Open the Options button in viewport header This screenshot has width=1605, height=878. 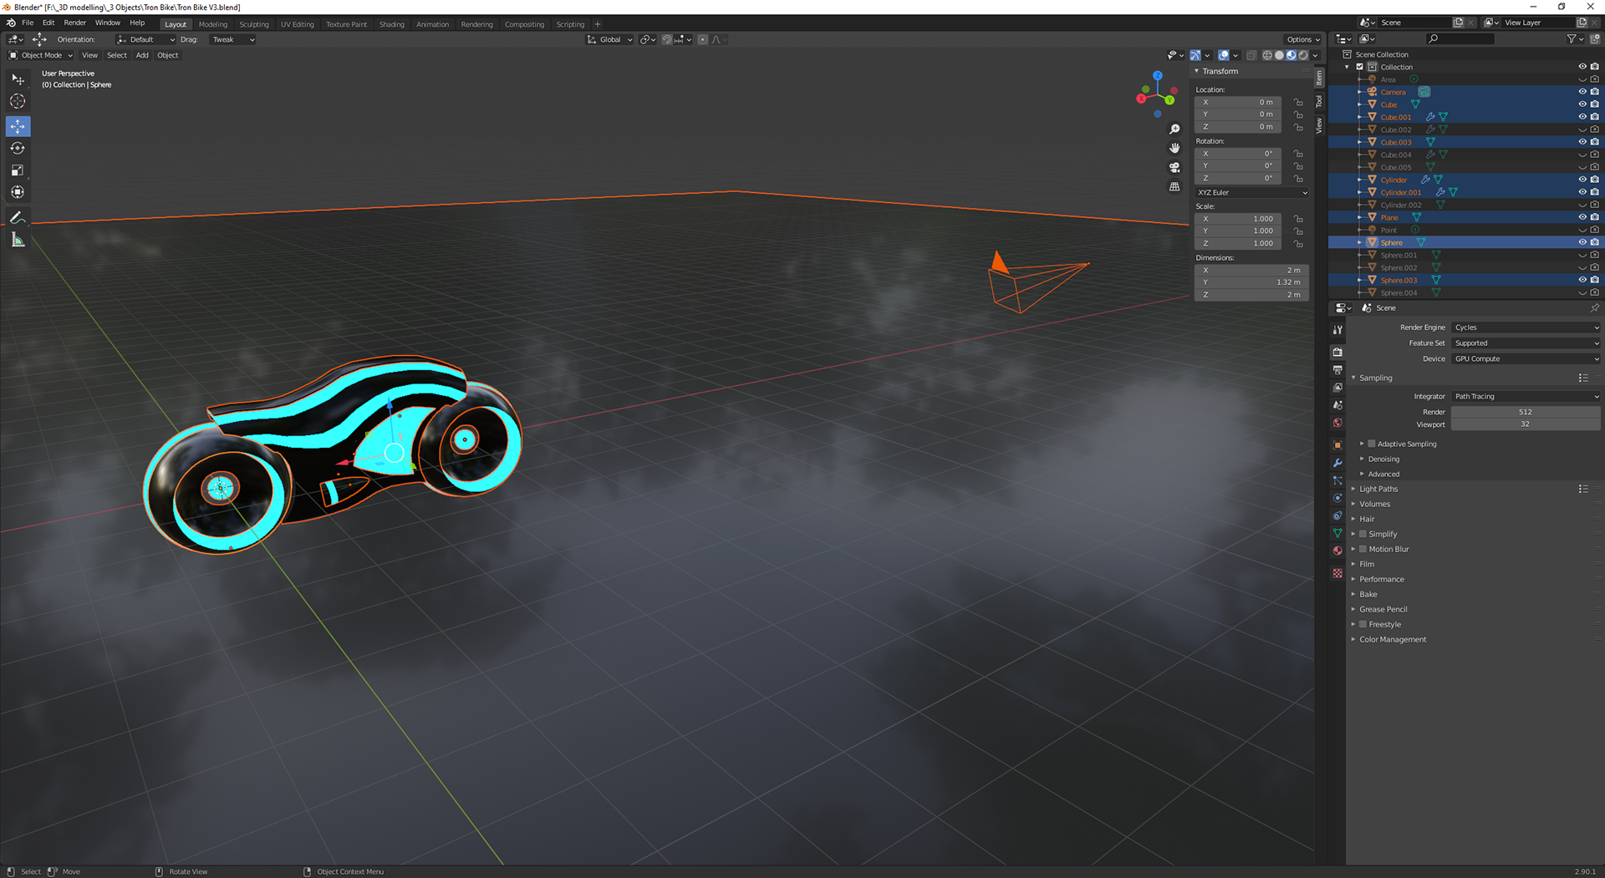1303,39
